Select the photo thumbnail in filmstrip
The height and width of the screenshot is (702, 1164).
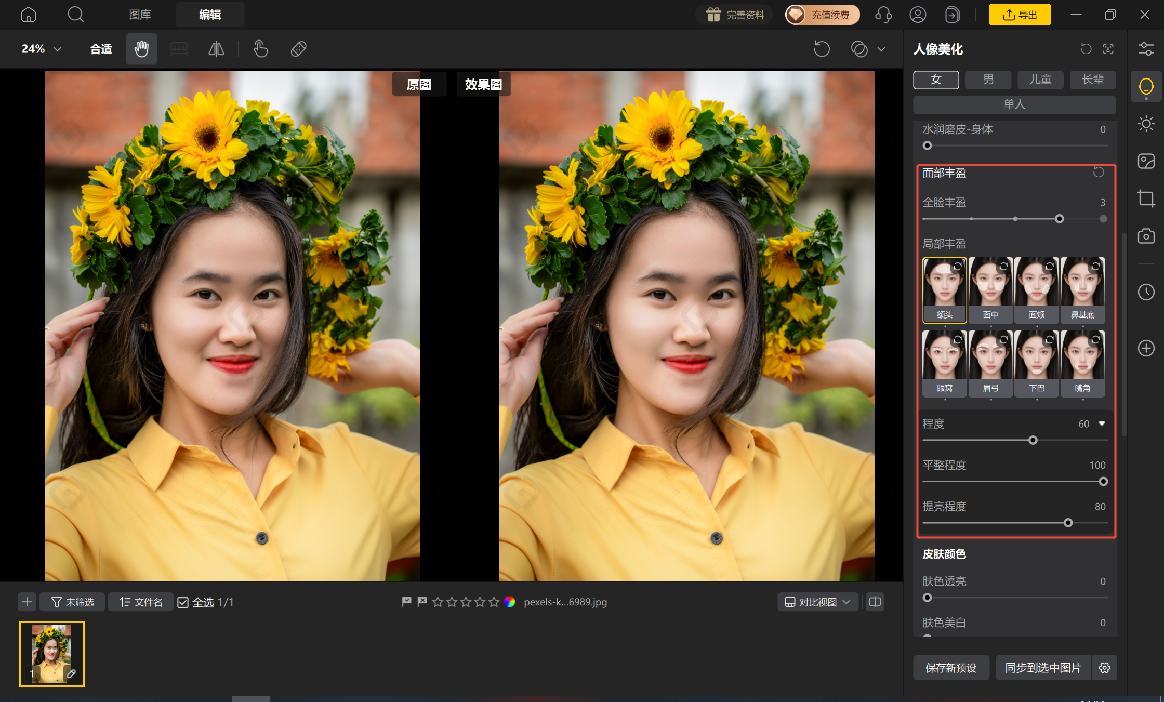point(52,654)
